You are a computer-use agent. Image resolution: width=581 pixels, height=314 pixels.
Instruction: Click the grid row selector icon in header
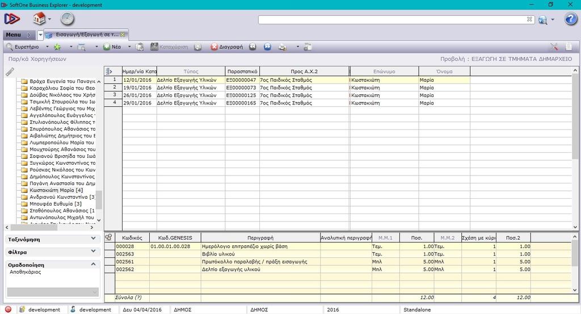point(109,71)
